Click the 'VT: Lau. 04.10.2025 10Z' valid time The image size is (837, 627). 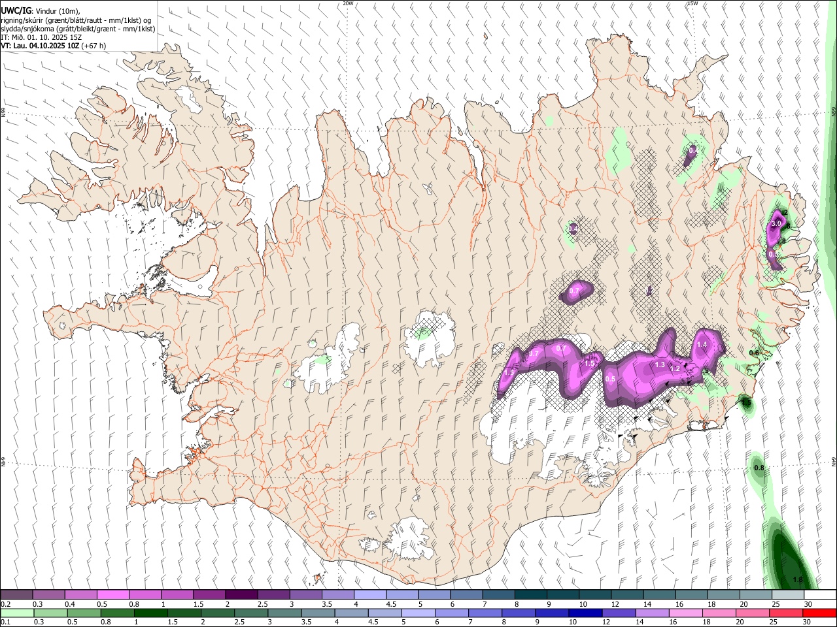coord(40,46)
